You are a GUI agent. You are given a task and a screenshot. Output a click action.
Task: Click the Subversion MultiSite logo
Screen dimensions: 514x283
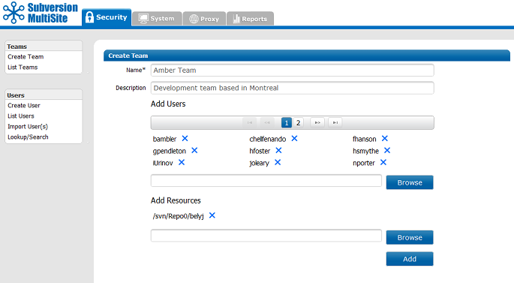[40, 13]
